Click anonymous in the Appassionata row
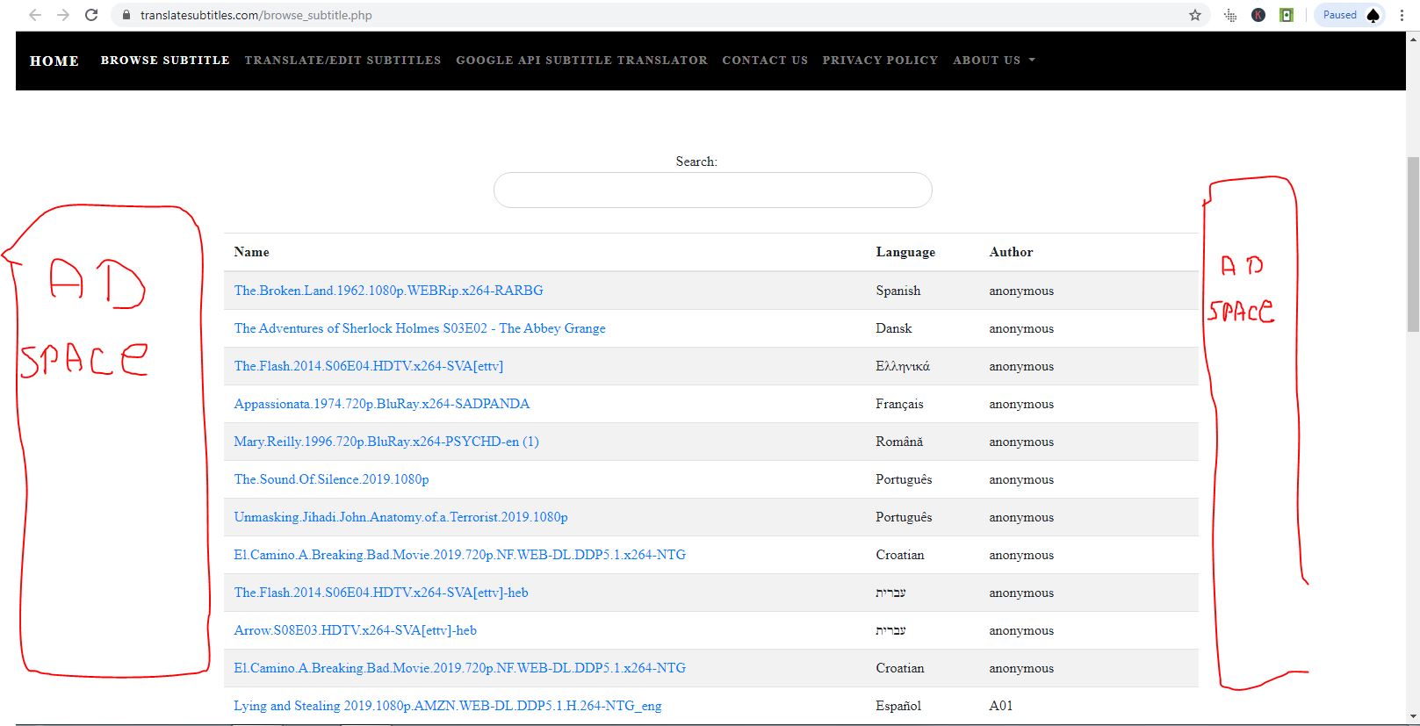 pyautogui.click(x=1021, y=404)
